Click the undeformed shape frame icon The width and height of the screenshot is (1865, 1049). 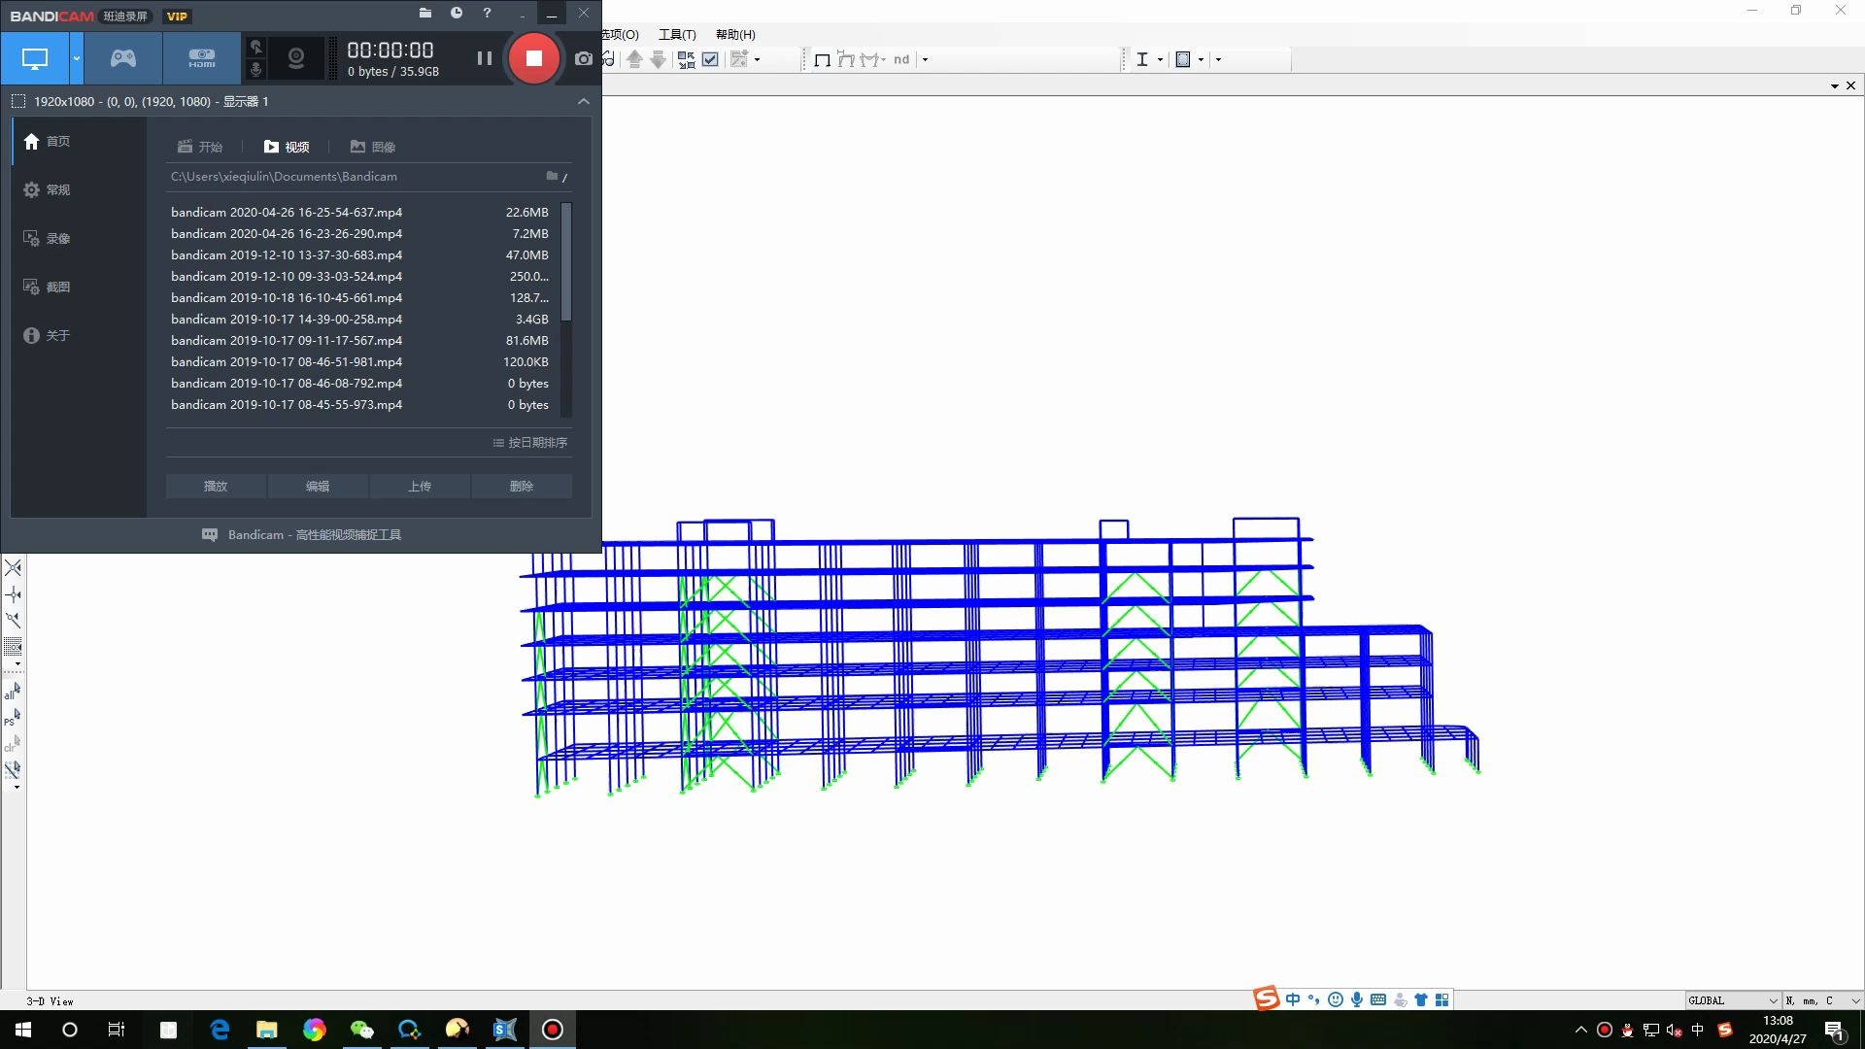tap(822, 59)
